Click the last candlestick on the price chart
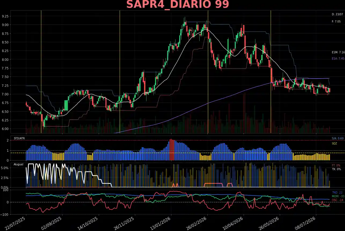 (x=329, y=90)
